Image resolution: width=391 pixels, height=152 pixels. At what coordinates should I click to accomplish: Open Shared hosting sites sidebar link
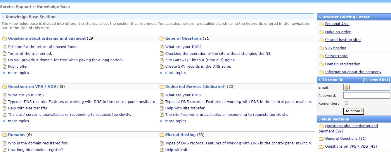tap(343, 40)
